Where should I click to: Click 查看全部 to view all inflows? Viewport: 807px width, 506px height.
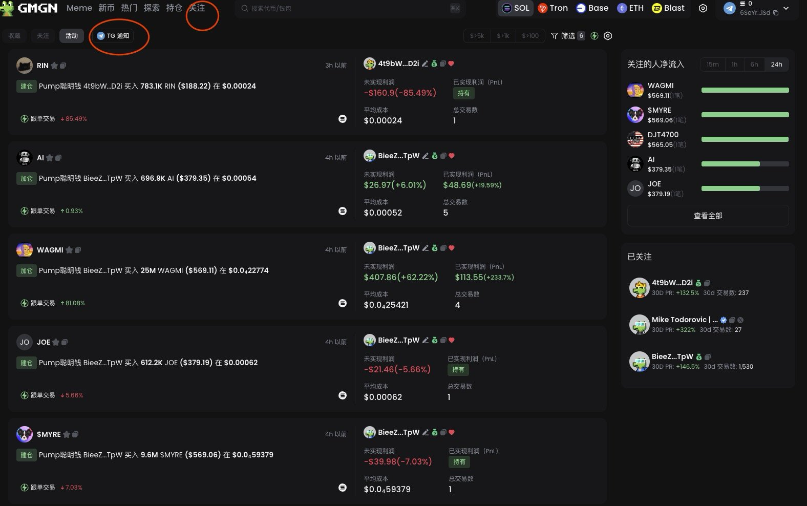pyautogui.click(x=708, y=216)
